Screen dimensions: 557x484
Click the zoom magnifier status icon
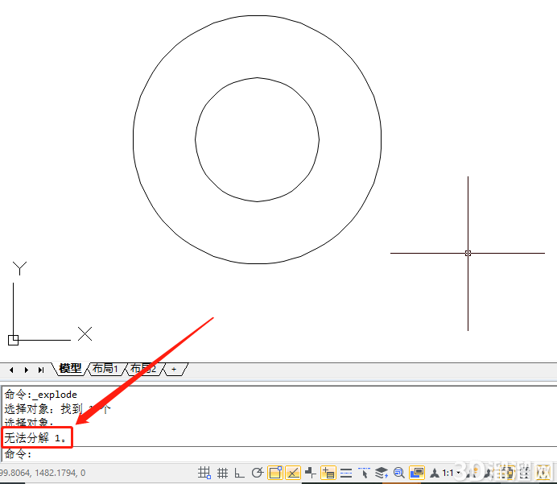click(399, 473)
